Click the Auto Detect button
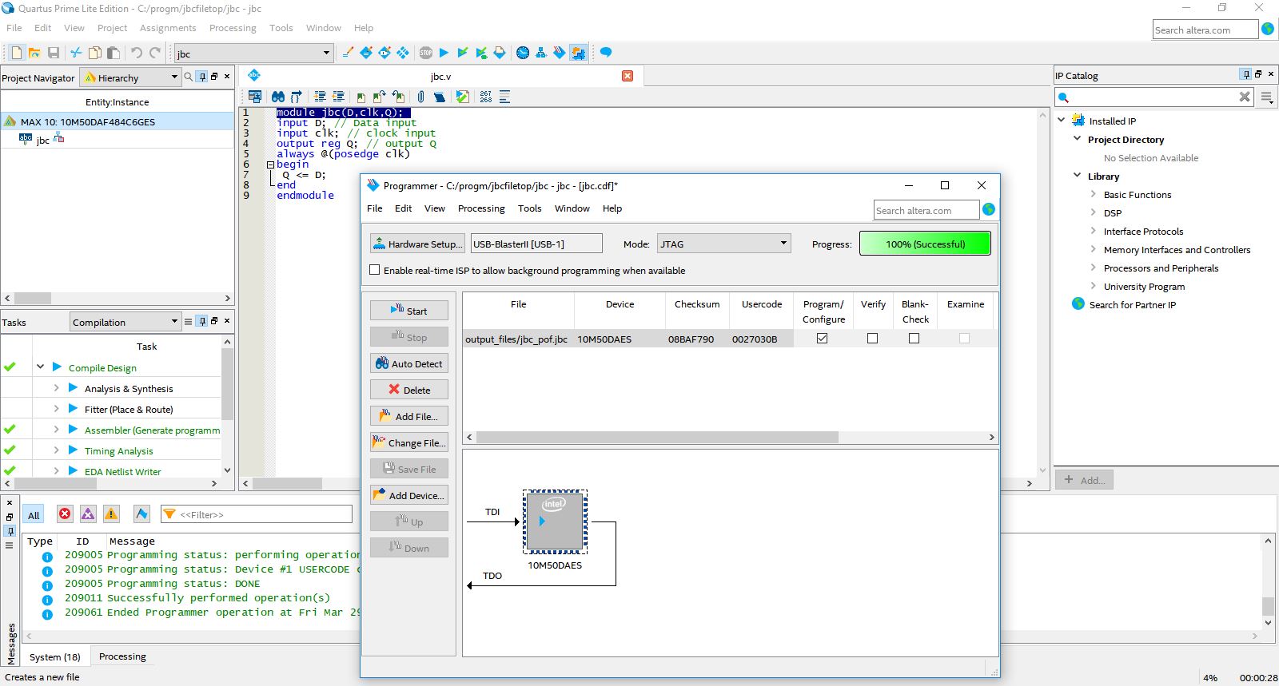Viewport: 1279px width, 686px height. [x=408, y=363]
